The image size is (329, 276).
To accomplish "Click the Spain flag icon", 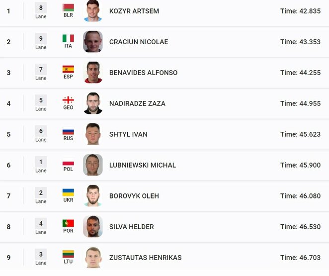I will (x=68, y=69).
